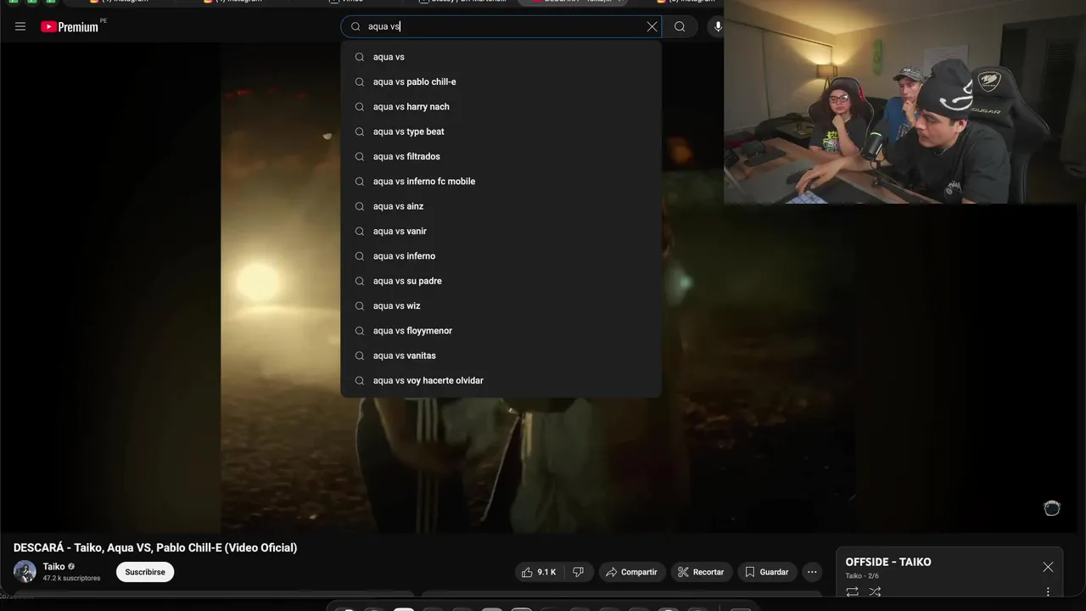The image size is (1086, 611).
Task: Click the Suscribirse button
Action: 145,572
